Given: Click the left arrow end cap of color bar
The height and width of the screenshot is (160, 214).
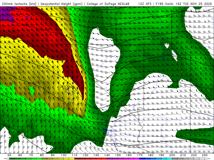Looking at the screenshot, I should click(x=6, y=158).
